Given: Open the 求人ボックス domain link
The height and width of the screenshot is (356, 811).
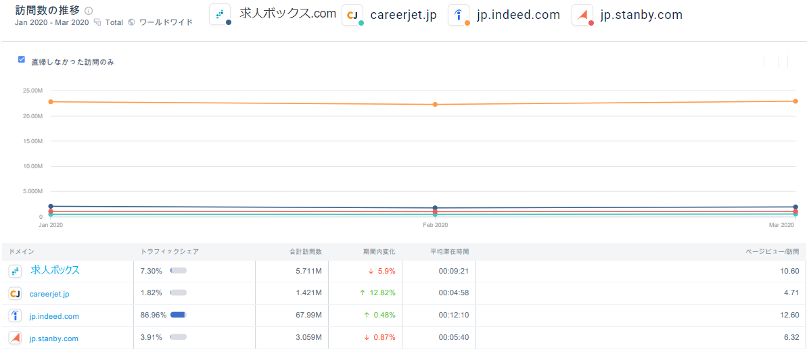Looking at the screenshot, I should (x=55, y=270).
